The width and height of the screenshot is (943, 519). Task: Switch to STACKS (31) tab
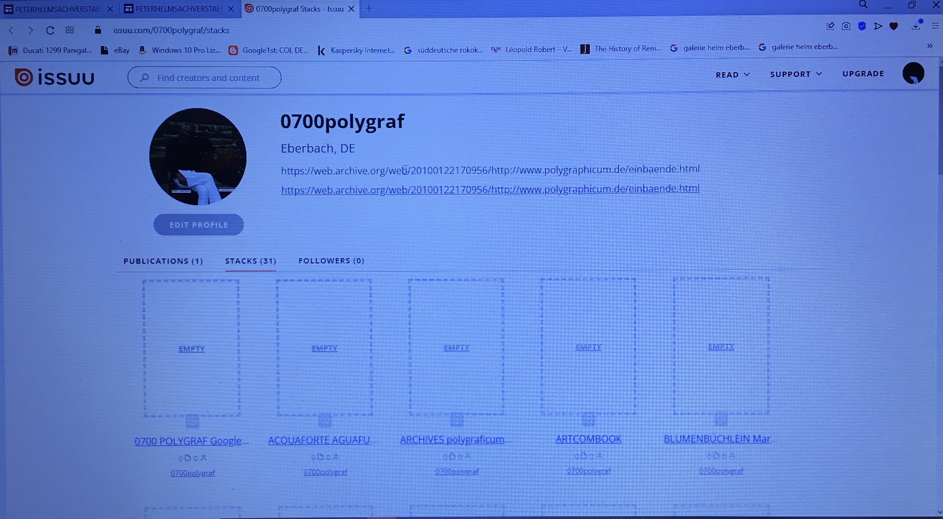click(x=250, y=261)
